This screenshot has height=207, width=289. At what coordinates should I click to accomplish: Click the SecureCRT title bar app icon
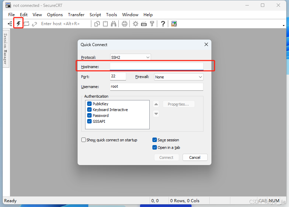point(8,6)
